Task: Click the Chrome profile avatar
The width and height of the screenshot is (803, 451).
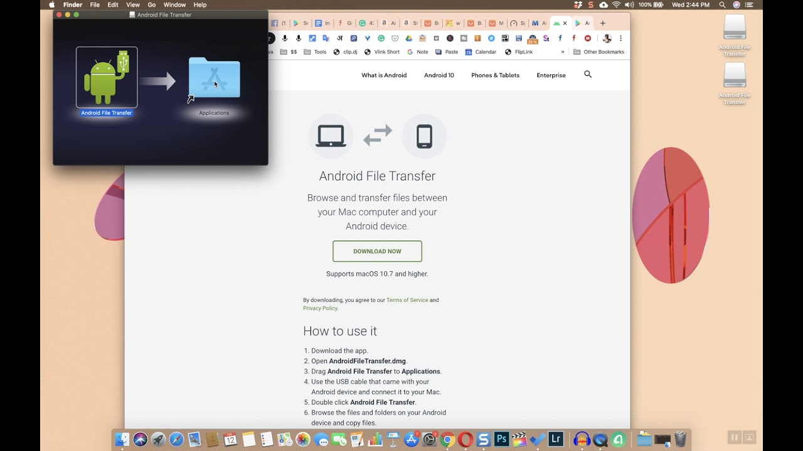Action: pyautogui.click(x=607, y=38)
